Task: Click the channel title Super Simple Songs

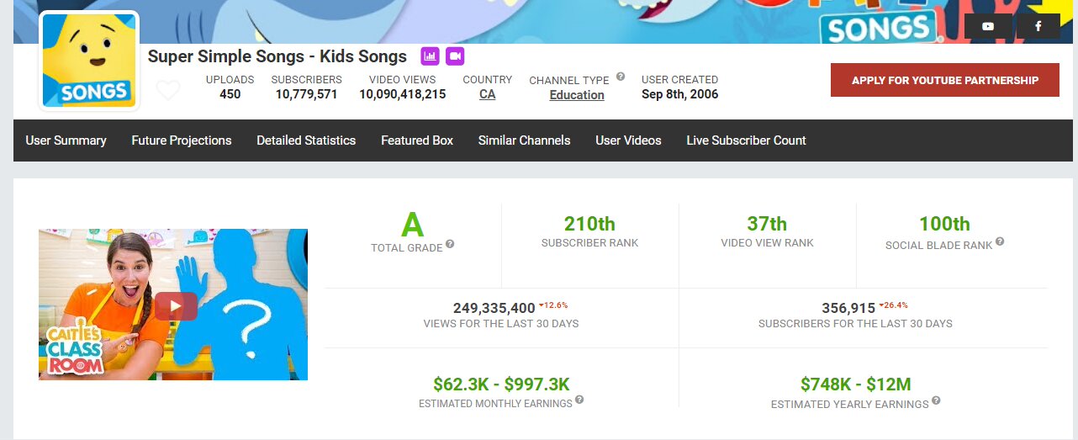Action: pos(277,56)
